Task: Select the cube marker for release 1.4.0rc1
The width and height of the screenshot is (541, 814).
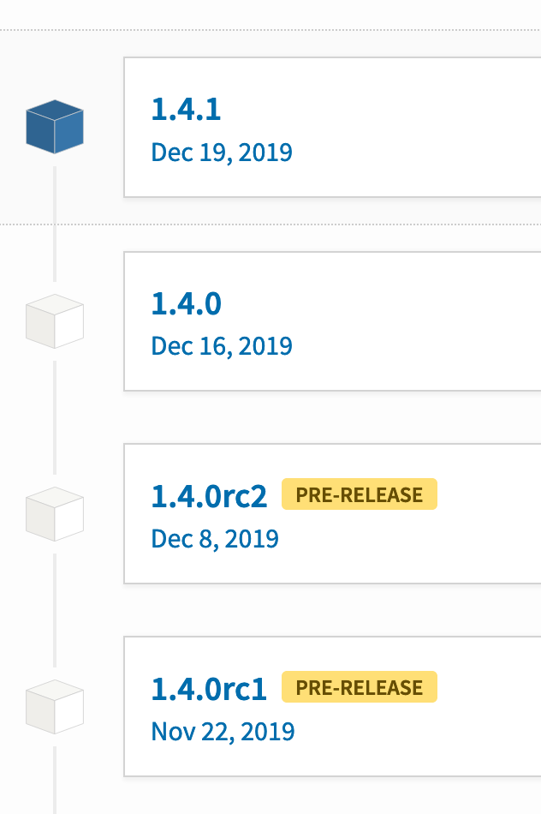Action: click(x=54, y=706)
